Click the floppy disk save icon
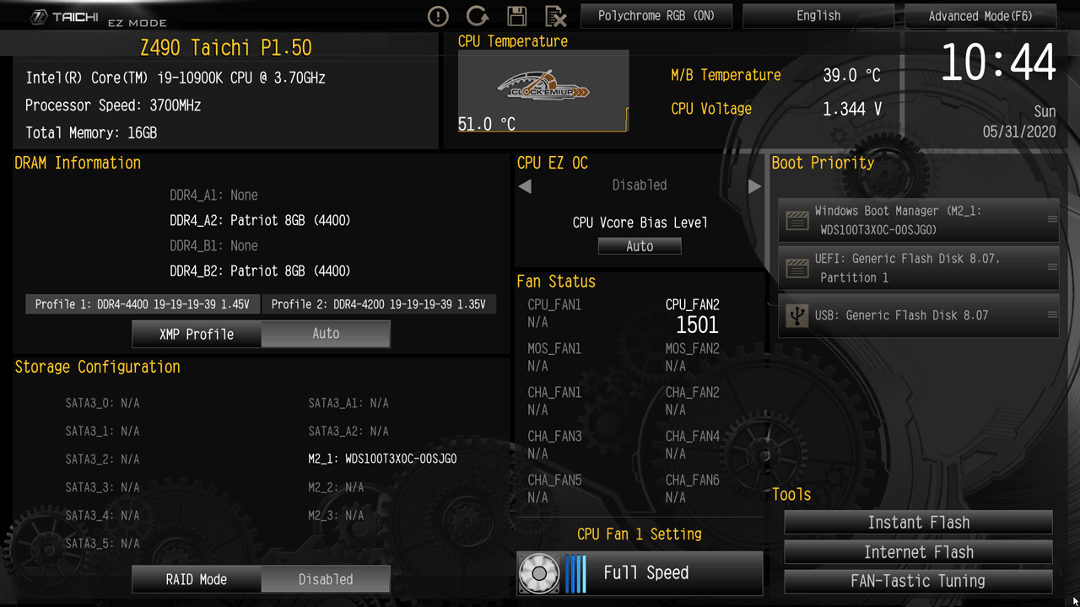Image resolution: width=1080 pixels, height=607 pixels. [516, 16]
